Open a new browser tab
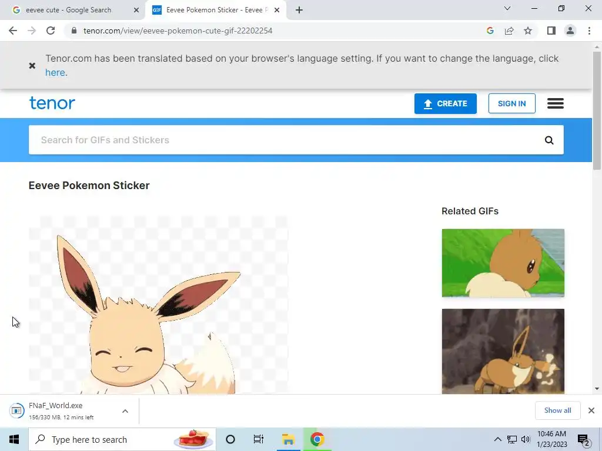Viewport: 602px width, 451px height. [x=299, y=10]
